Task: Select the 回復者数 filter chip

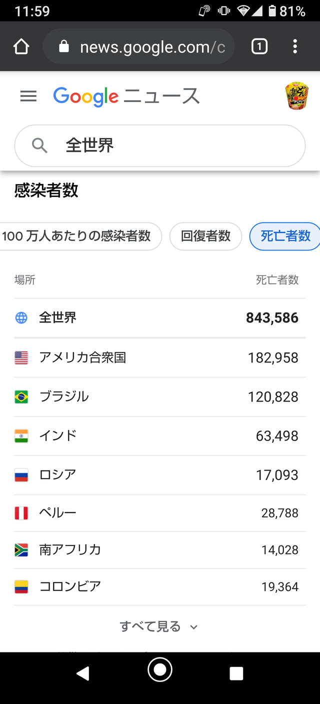Action: point(205,236)
